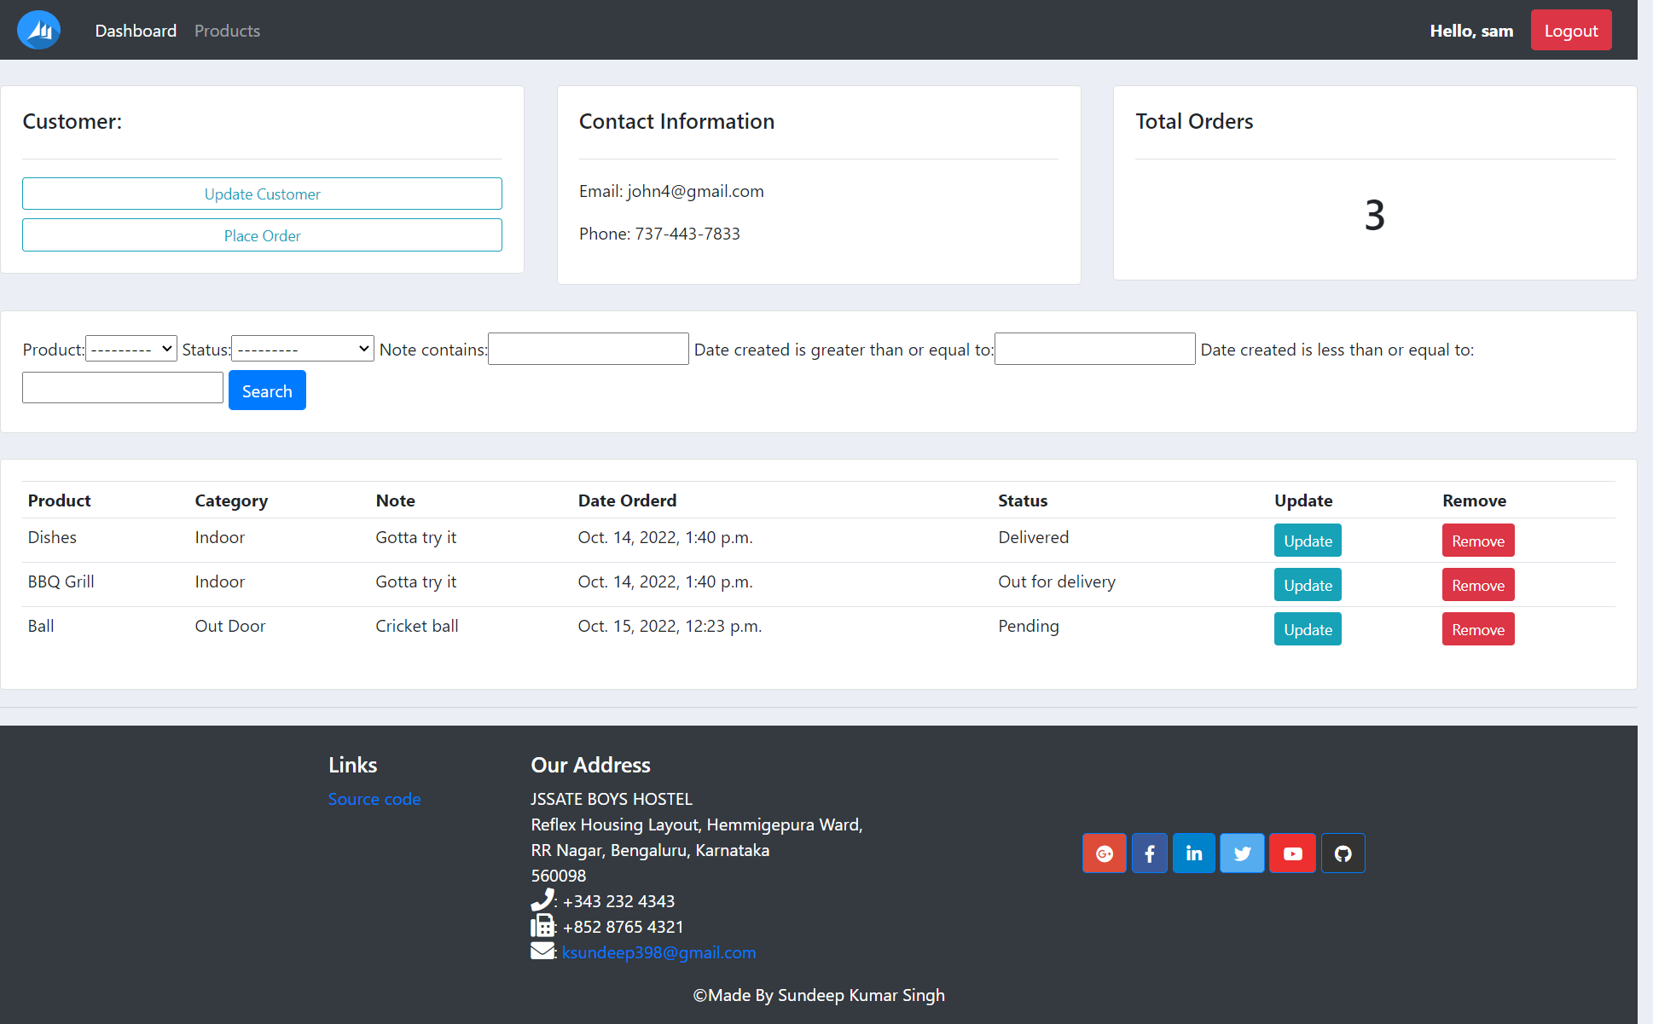Remove the Ball order
Screen dimensions: 1653x1024
(1477, 628)
